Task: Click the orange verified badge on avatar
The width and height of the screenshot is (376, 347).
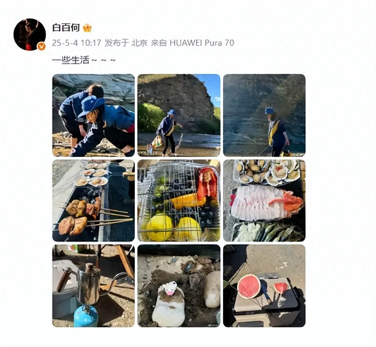Action: point(41,46)
